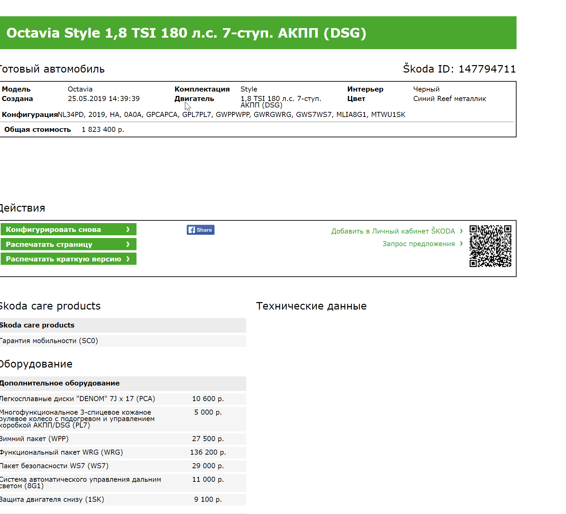
Task: Click the model value 'Octavia'
Action: pos(80,89)
